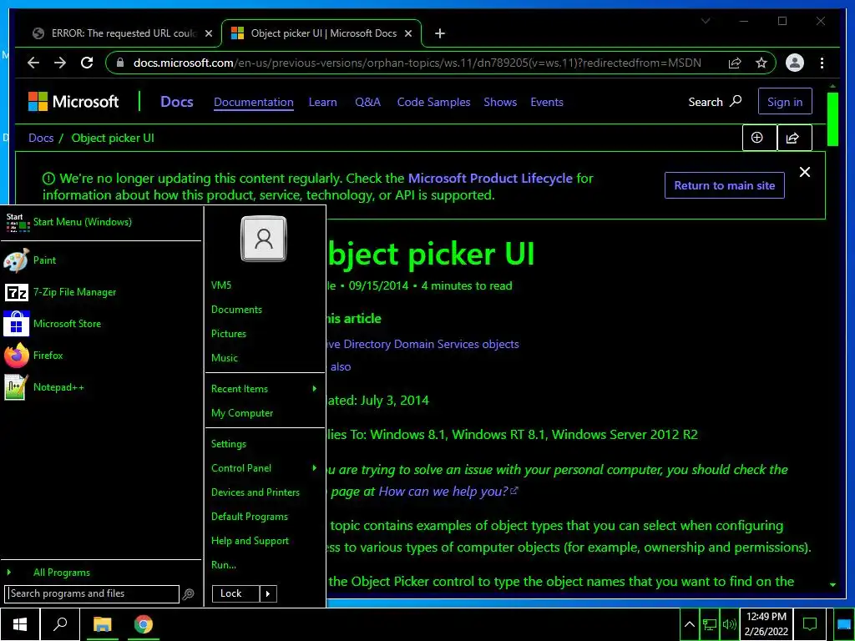Click the Start Menu (Windows) entry

101,222
